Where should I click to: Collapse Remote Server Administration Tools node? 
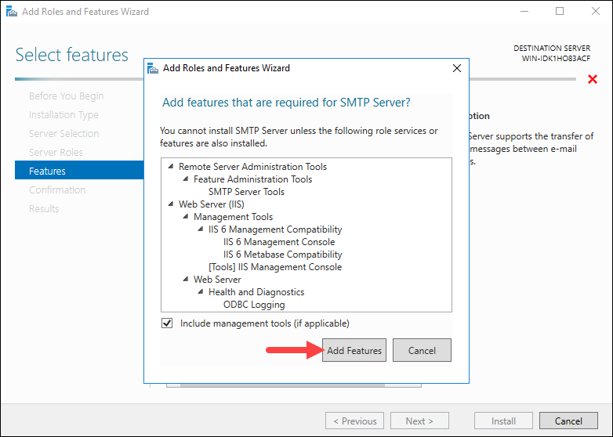click(171, 166)
